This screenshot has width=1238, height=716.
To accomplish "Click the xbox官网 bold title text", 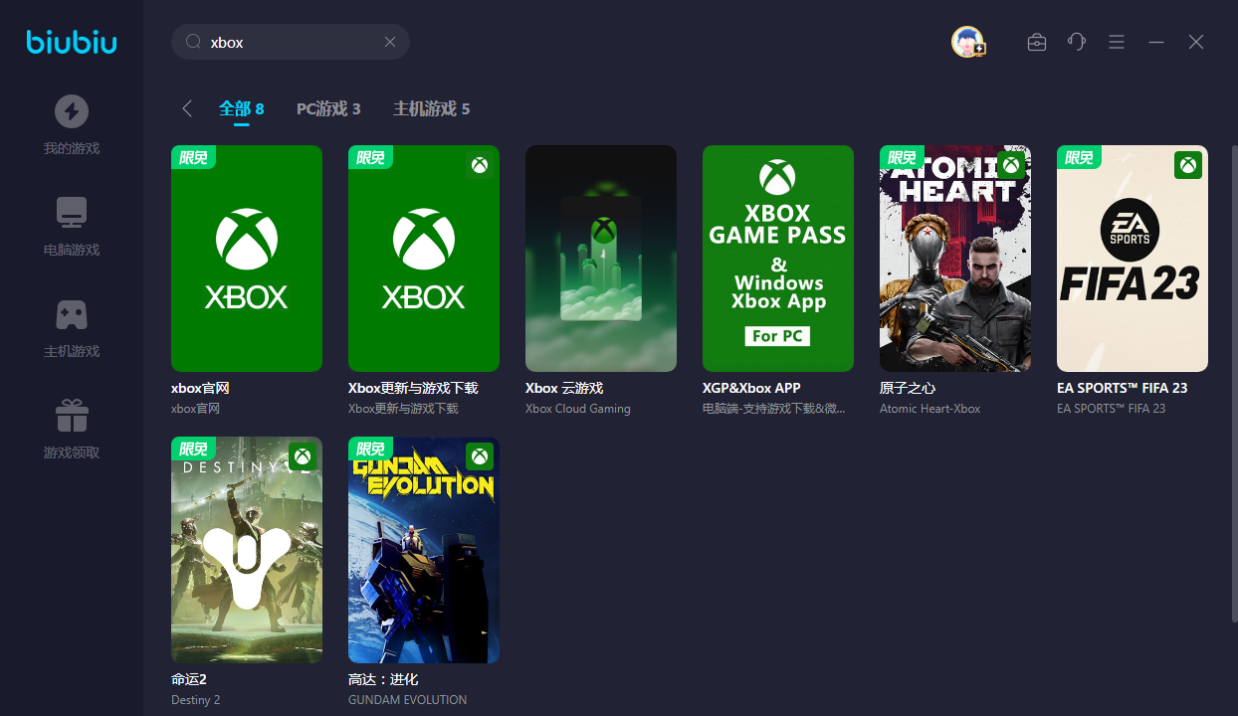I will (200, 388).
